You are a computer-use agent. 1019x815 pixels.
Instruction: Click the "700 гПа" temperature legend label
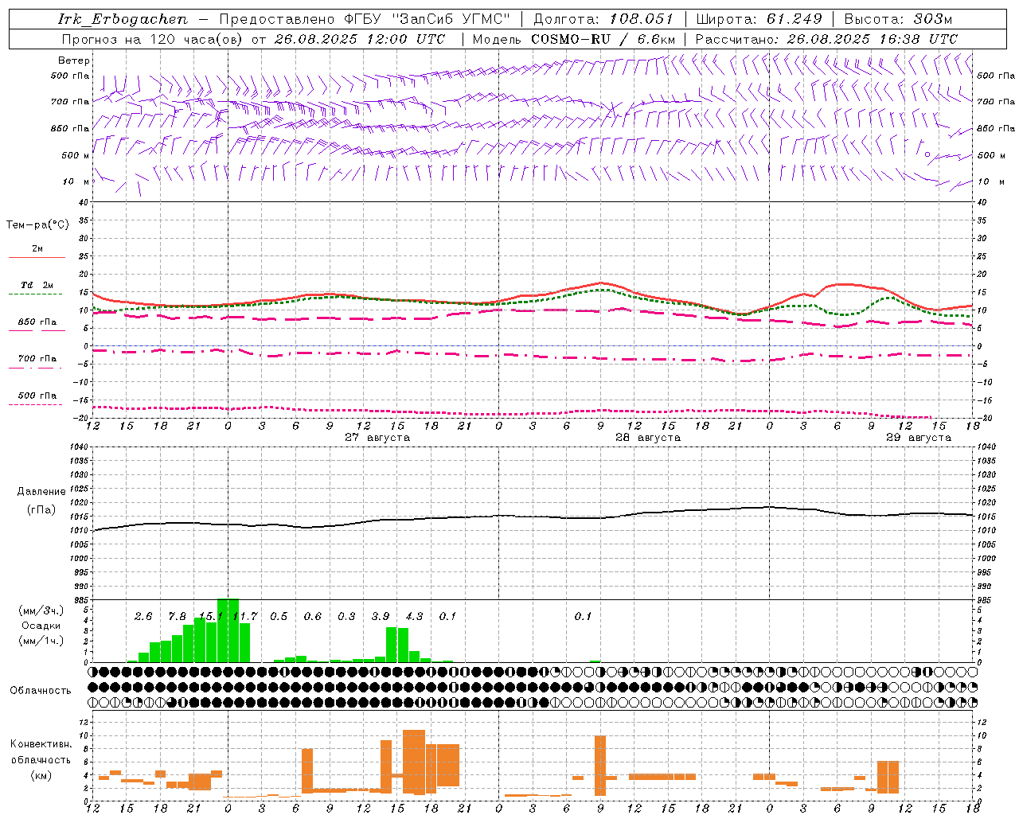point(37,359)
